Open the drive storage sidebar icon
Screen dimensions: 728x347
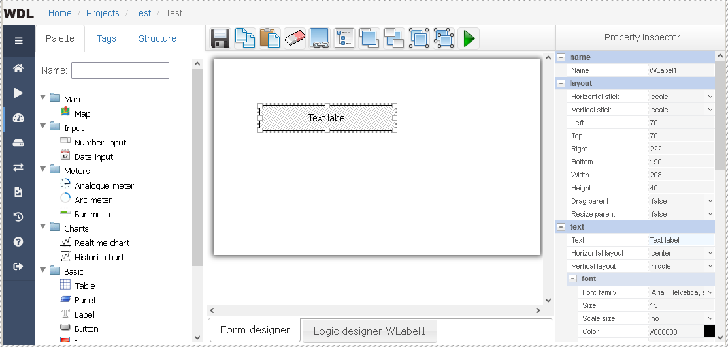point(18,143)
